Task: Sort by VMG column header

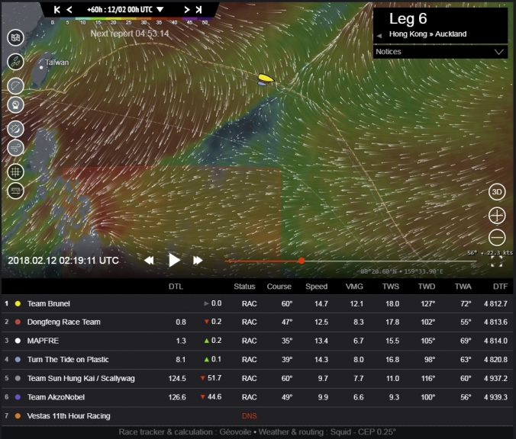Action: pos(354,287)
